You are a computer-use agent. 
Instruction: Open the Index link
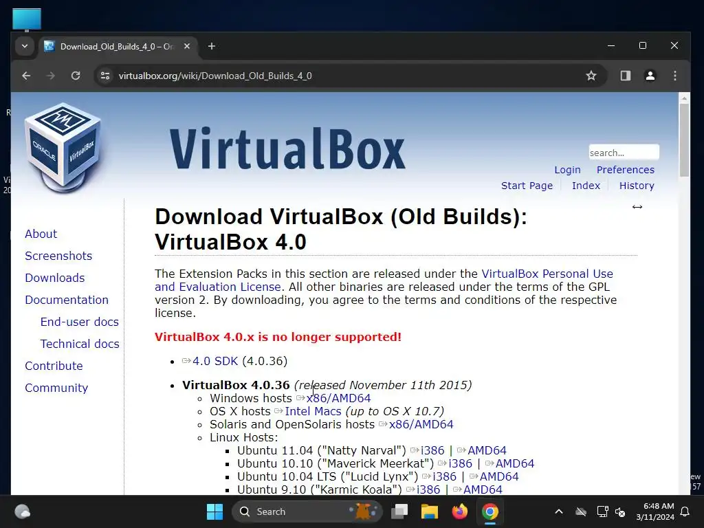coord(586,186)
